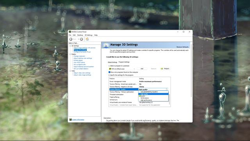Viewport: 250px width, 141px height.
Task: Choose Quality option in dropdown list
Action: click(x=153, y=96)
